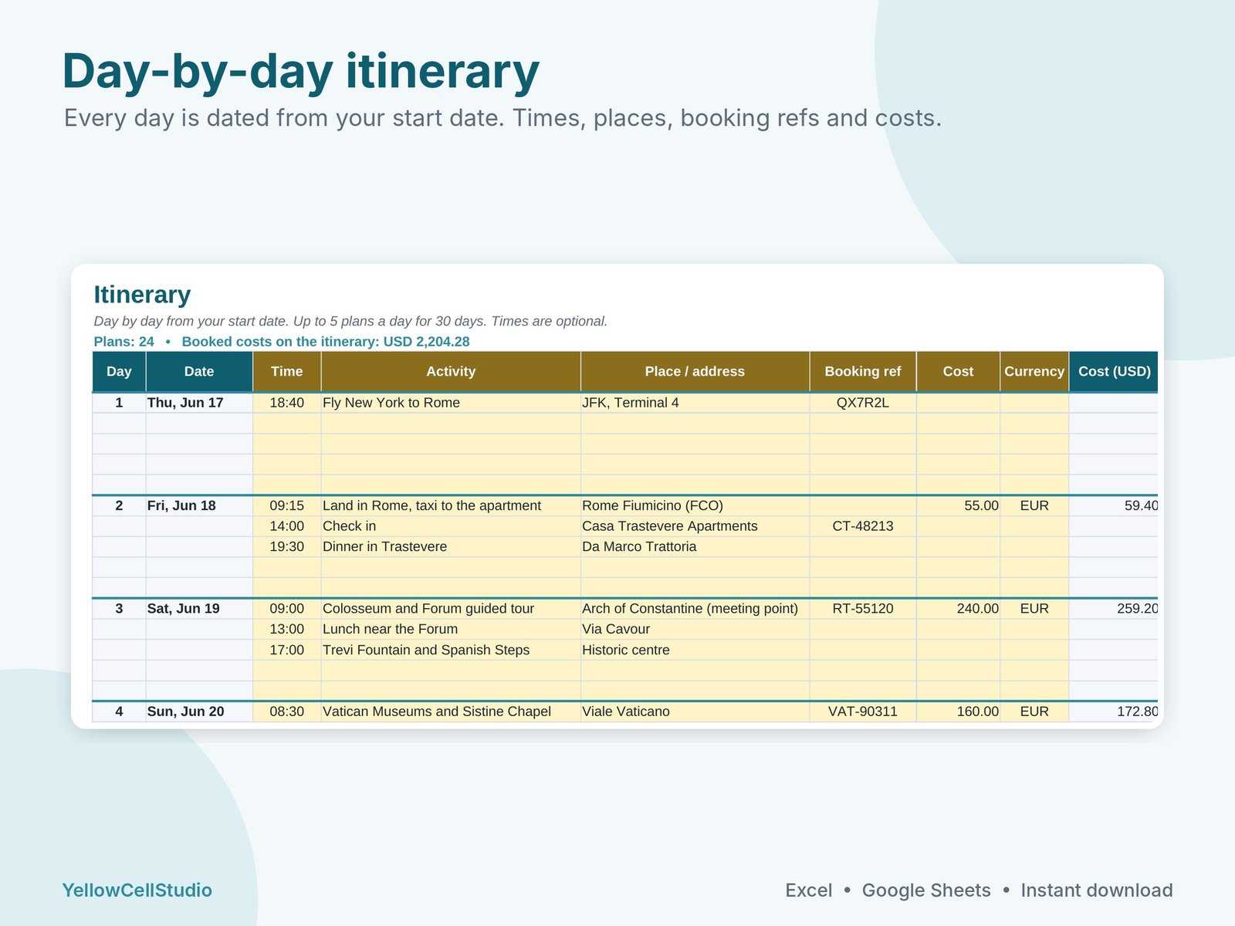Select the 18:40 time cell
This screenshot has height=926, width=1235.
point(287,403)
